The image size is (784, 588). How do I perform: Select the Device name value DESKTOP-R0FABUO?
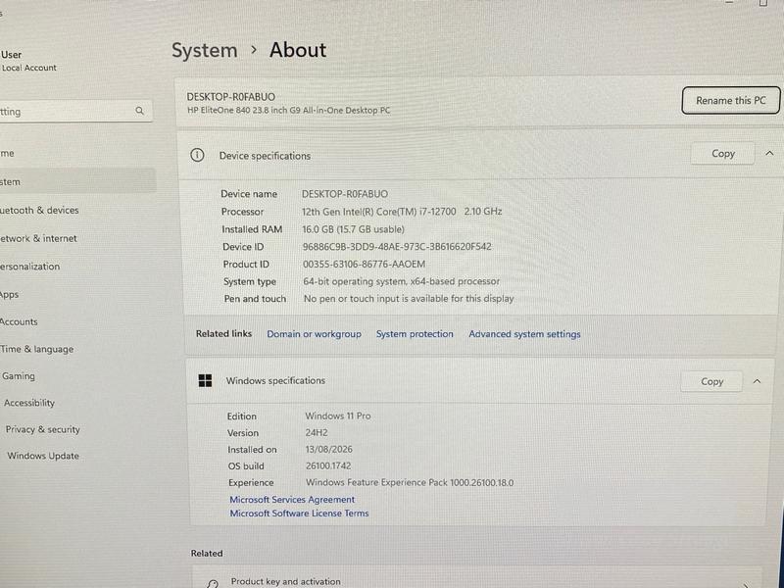(345, 193)
